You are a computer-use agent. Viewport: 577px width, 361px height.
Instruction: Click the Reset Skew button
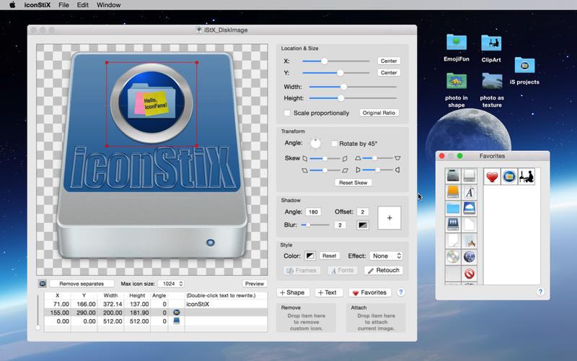(x=353, y=183)
